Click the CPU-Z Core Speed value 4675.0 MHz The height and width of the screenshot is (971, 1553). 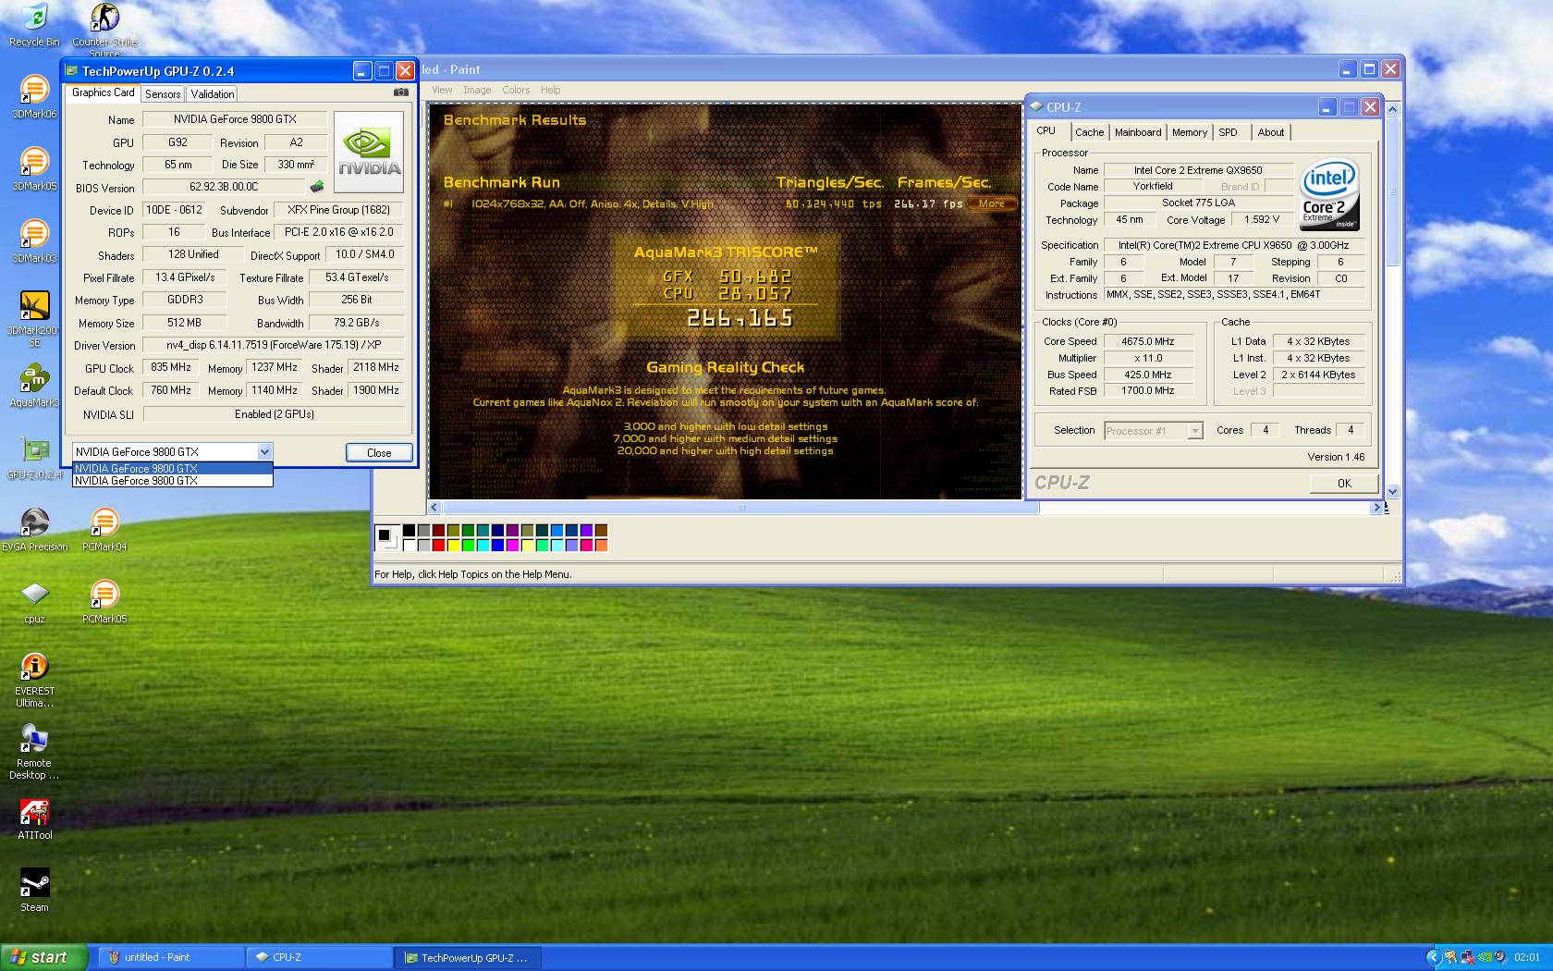(1148, 341)
